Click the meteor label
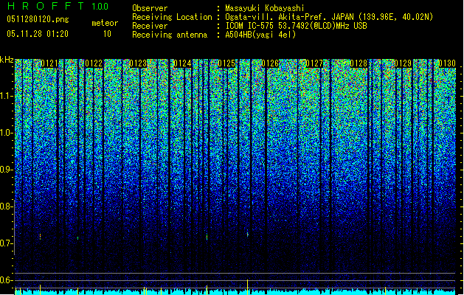 tap(105, 23)
